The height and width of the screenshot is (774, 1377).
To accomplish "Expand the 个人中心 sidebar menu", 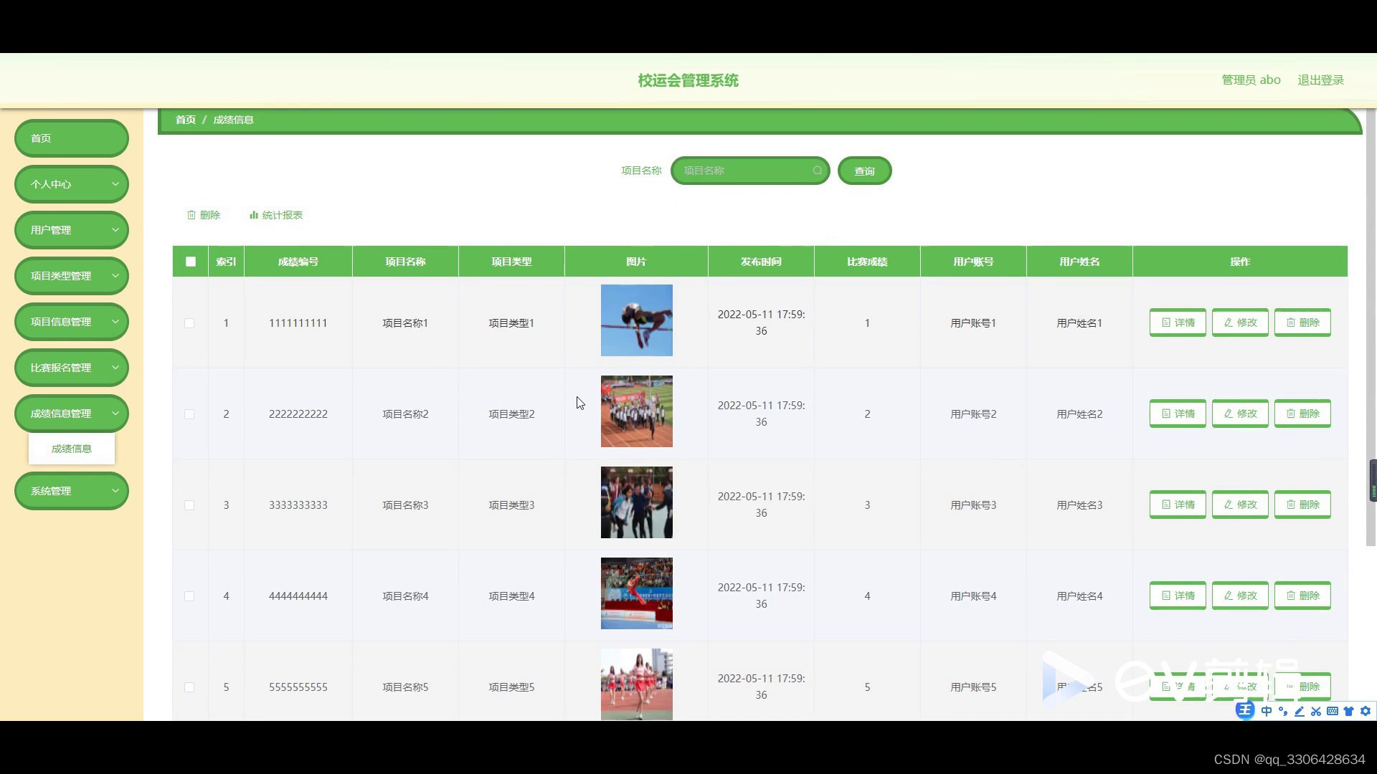I will (x=72, y=184).
